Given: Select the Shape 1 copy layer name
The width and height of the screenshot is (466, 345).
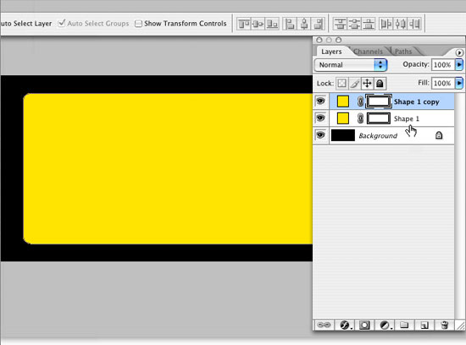Looking at the screenshot, I should click(x=417, y=102).
